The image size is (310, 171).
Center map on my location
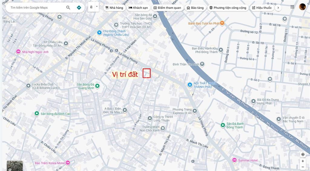point(303,154)
